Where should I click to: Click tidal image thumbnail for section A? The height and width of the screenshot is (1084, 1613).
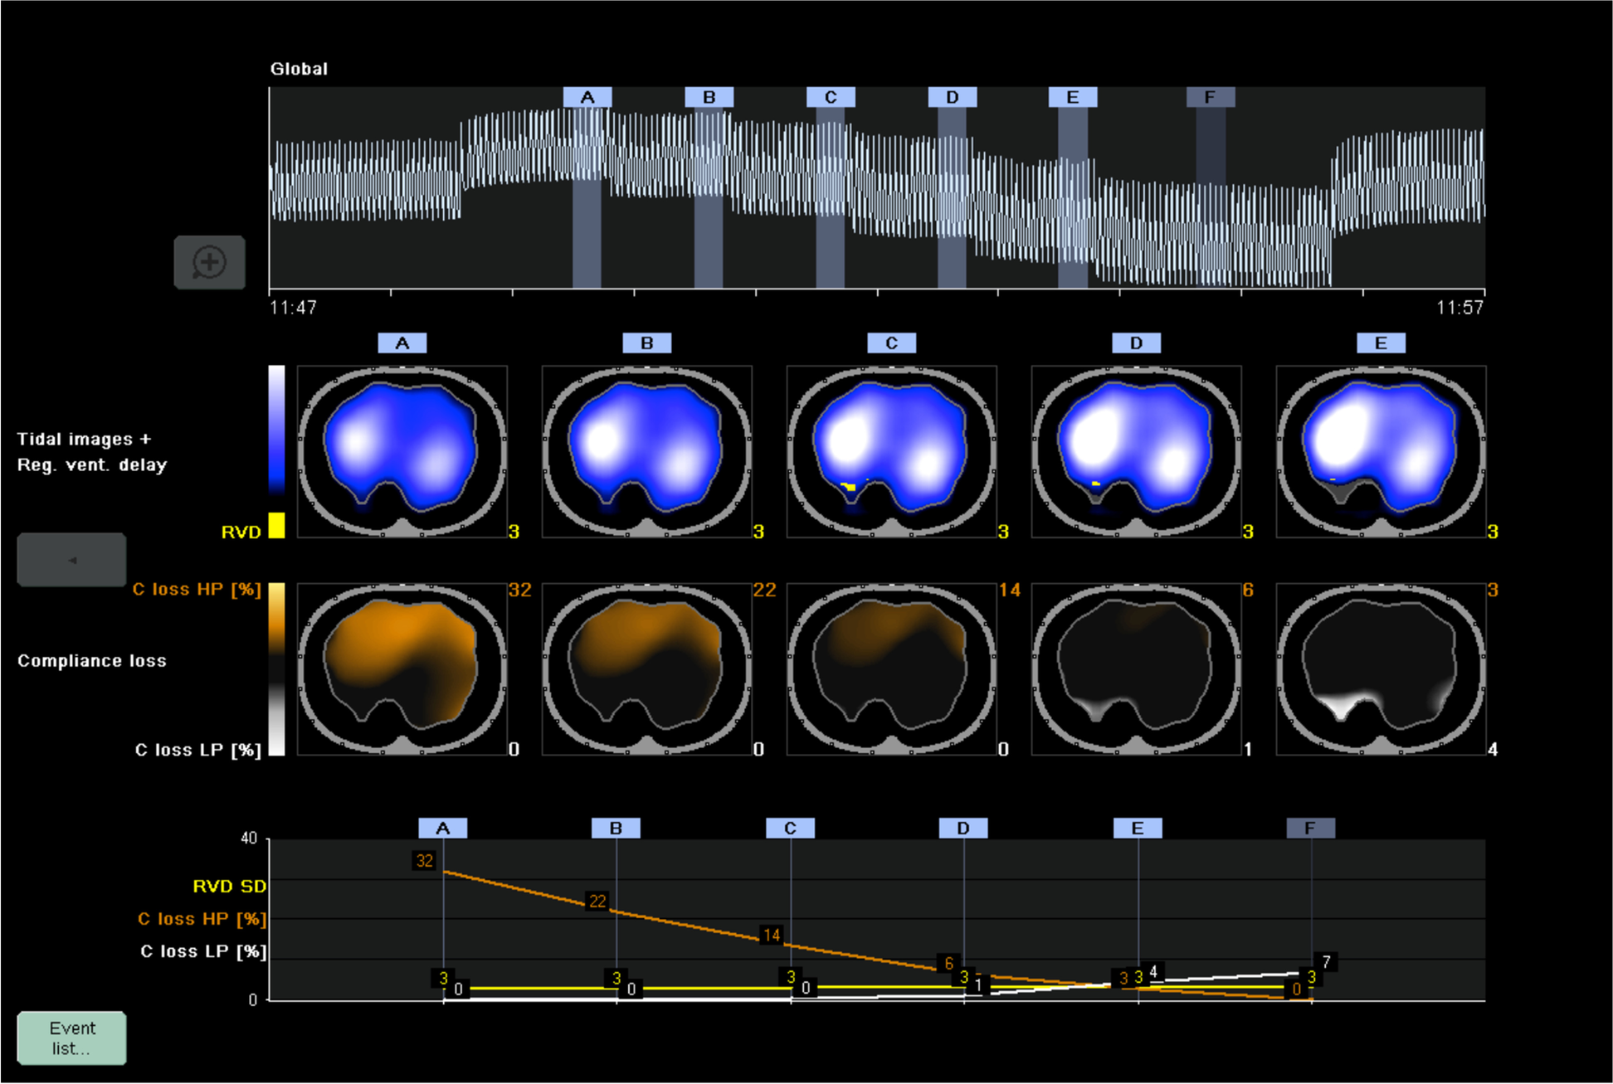402,451
